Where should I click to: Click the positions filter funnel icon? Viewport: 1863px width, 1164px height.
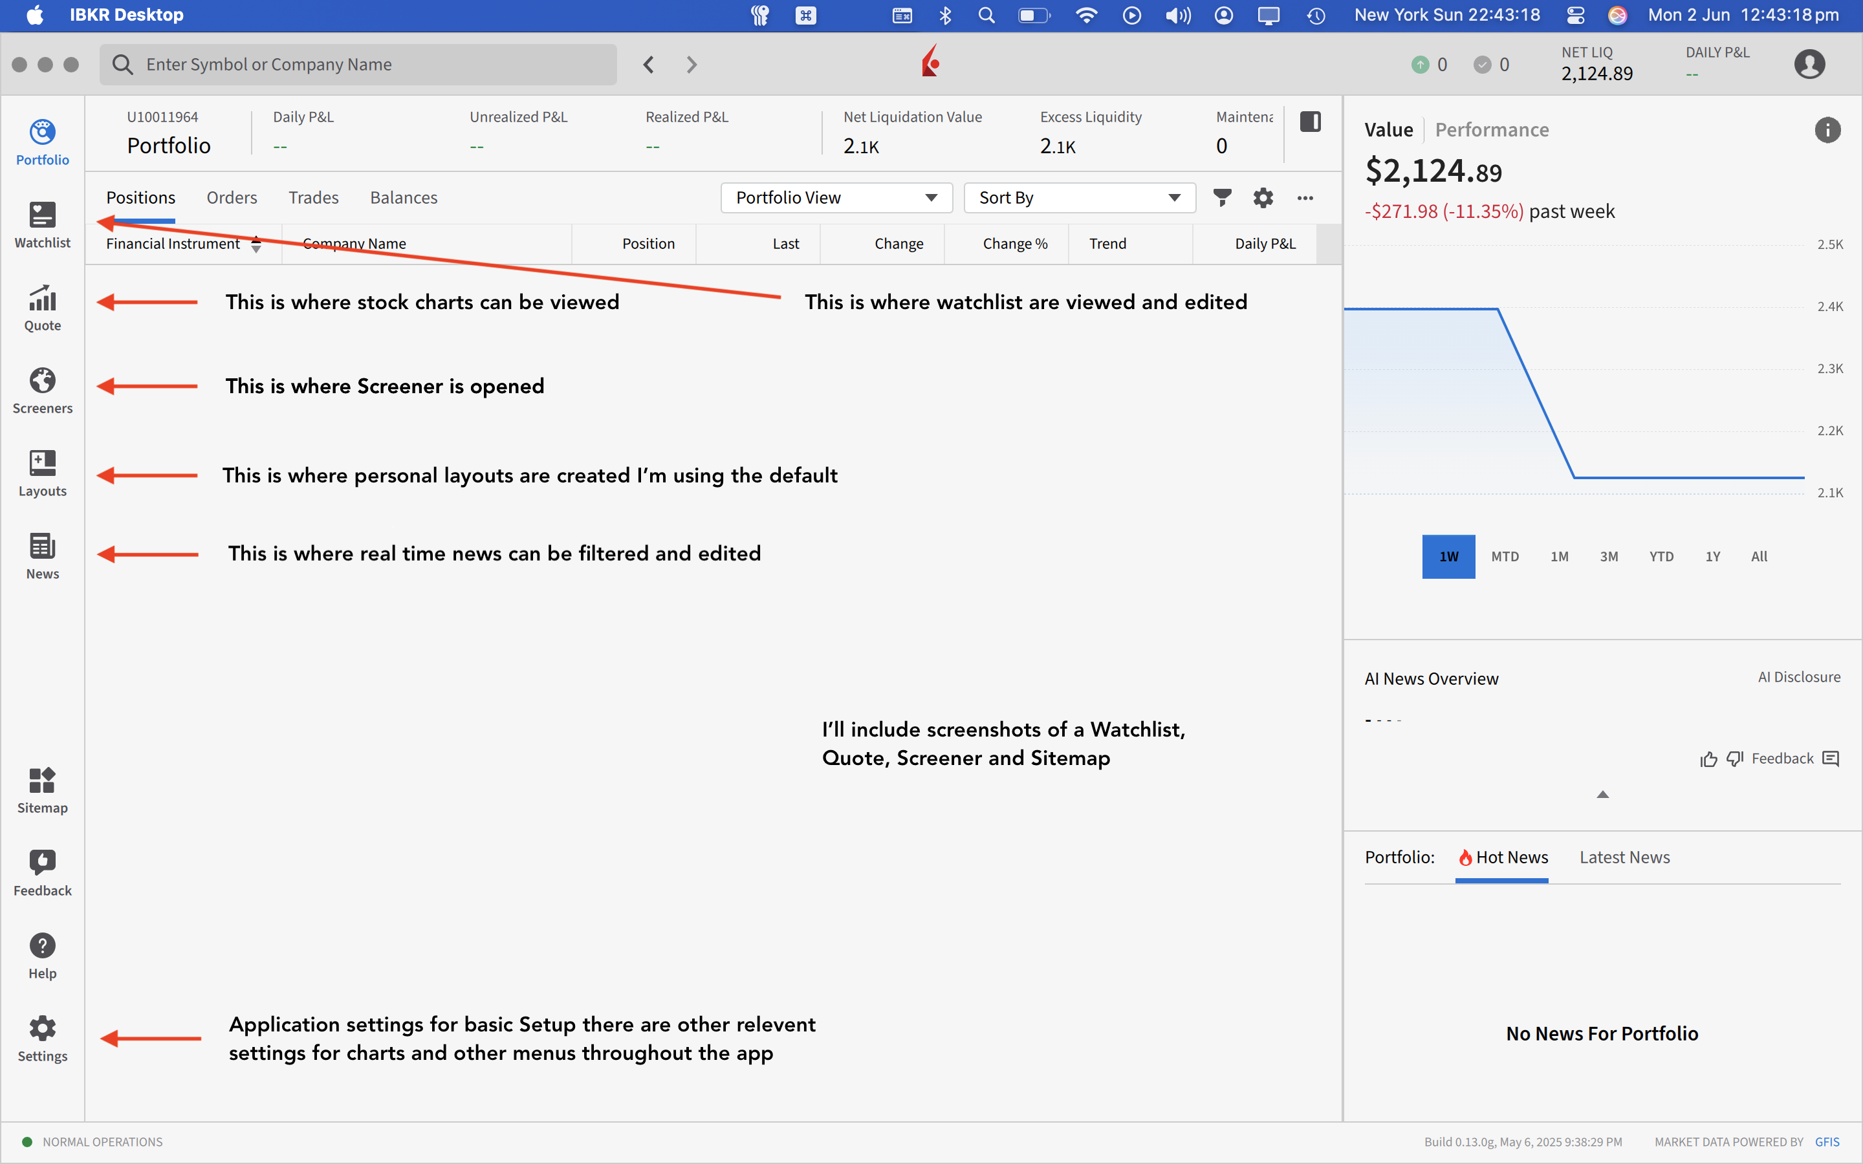[x=1223, y=198]
